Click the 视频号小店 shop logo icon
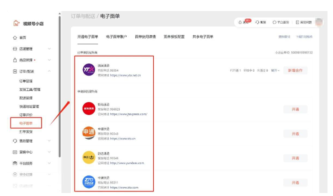The width and height of the screenshot is (333, 196). (x=17, y=23)
